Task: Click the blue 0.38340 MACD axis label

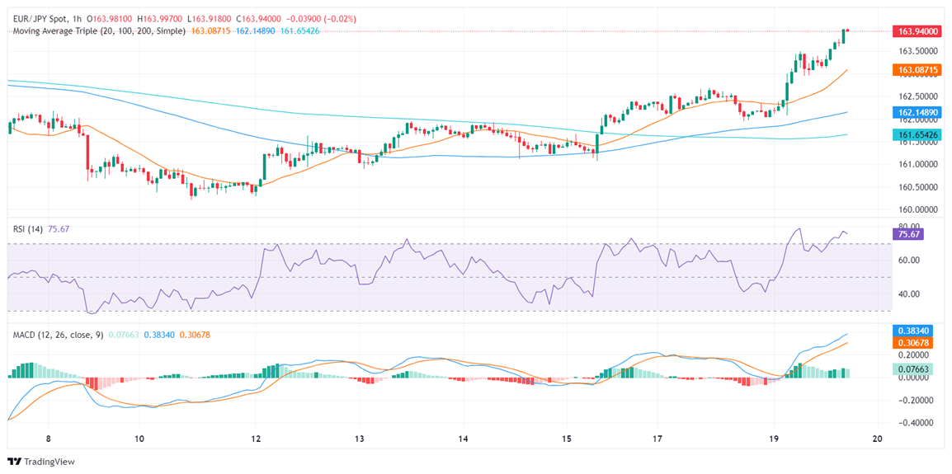Action: pyautogui.click(x=914, y=330)
